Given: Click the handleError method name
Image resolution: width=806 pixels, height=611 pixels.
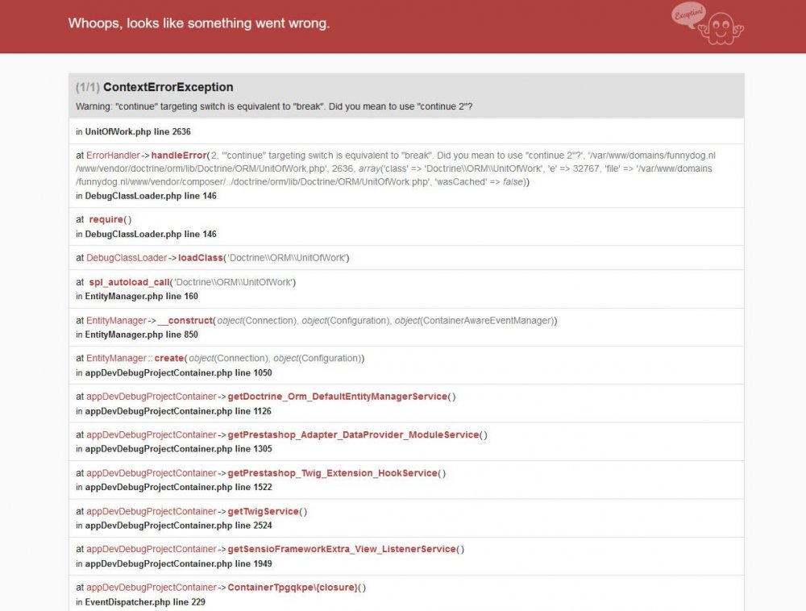Looking at the screenshot, I should (x=177, y=155).
